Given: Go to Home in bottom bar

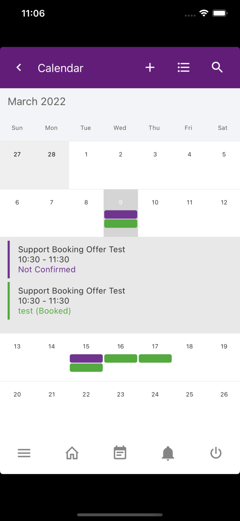Looking at the screenshot, I should coord(72,453).
